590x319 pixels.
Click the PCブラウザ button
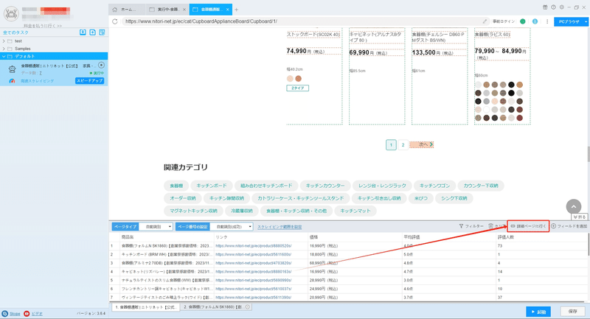point(569,22)
